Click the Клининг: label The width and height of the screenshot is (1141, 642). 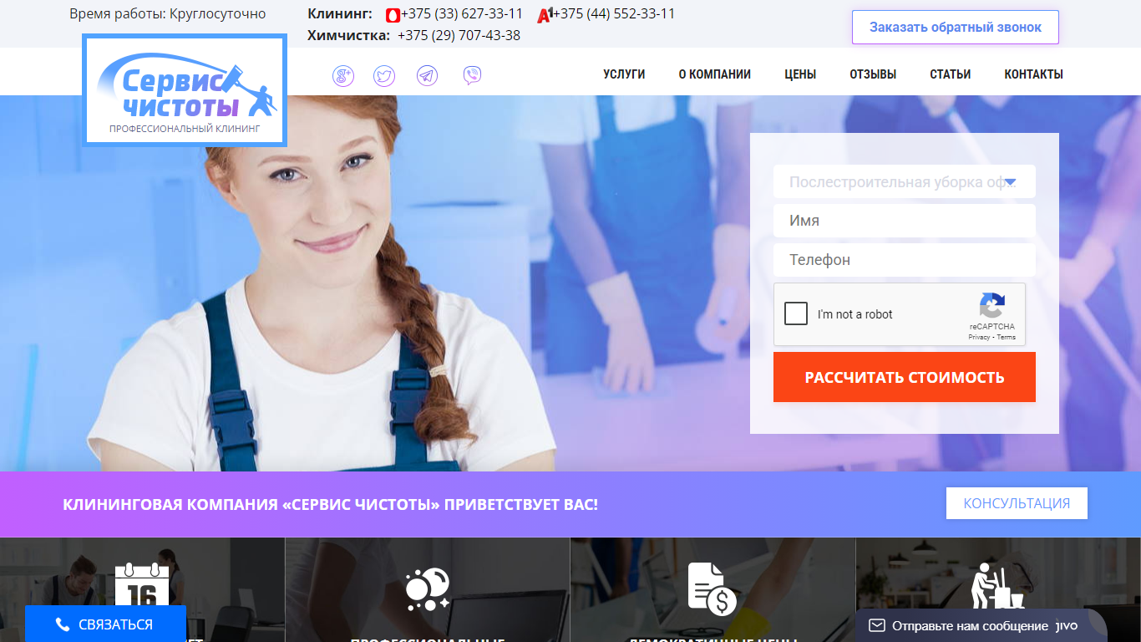tap(340, 14)
